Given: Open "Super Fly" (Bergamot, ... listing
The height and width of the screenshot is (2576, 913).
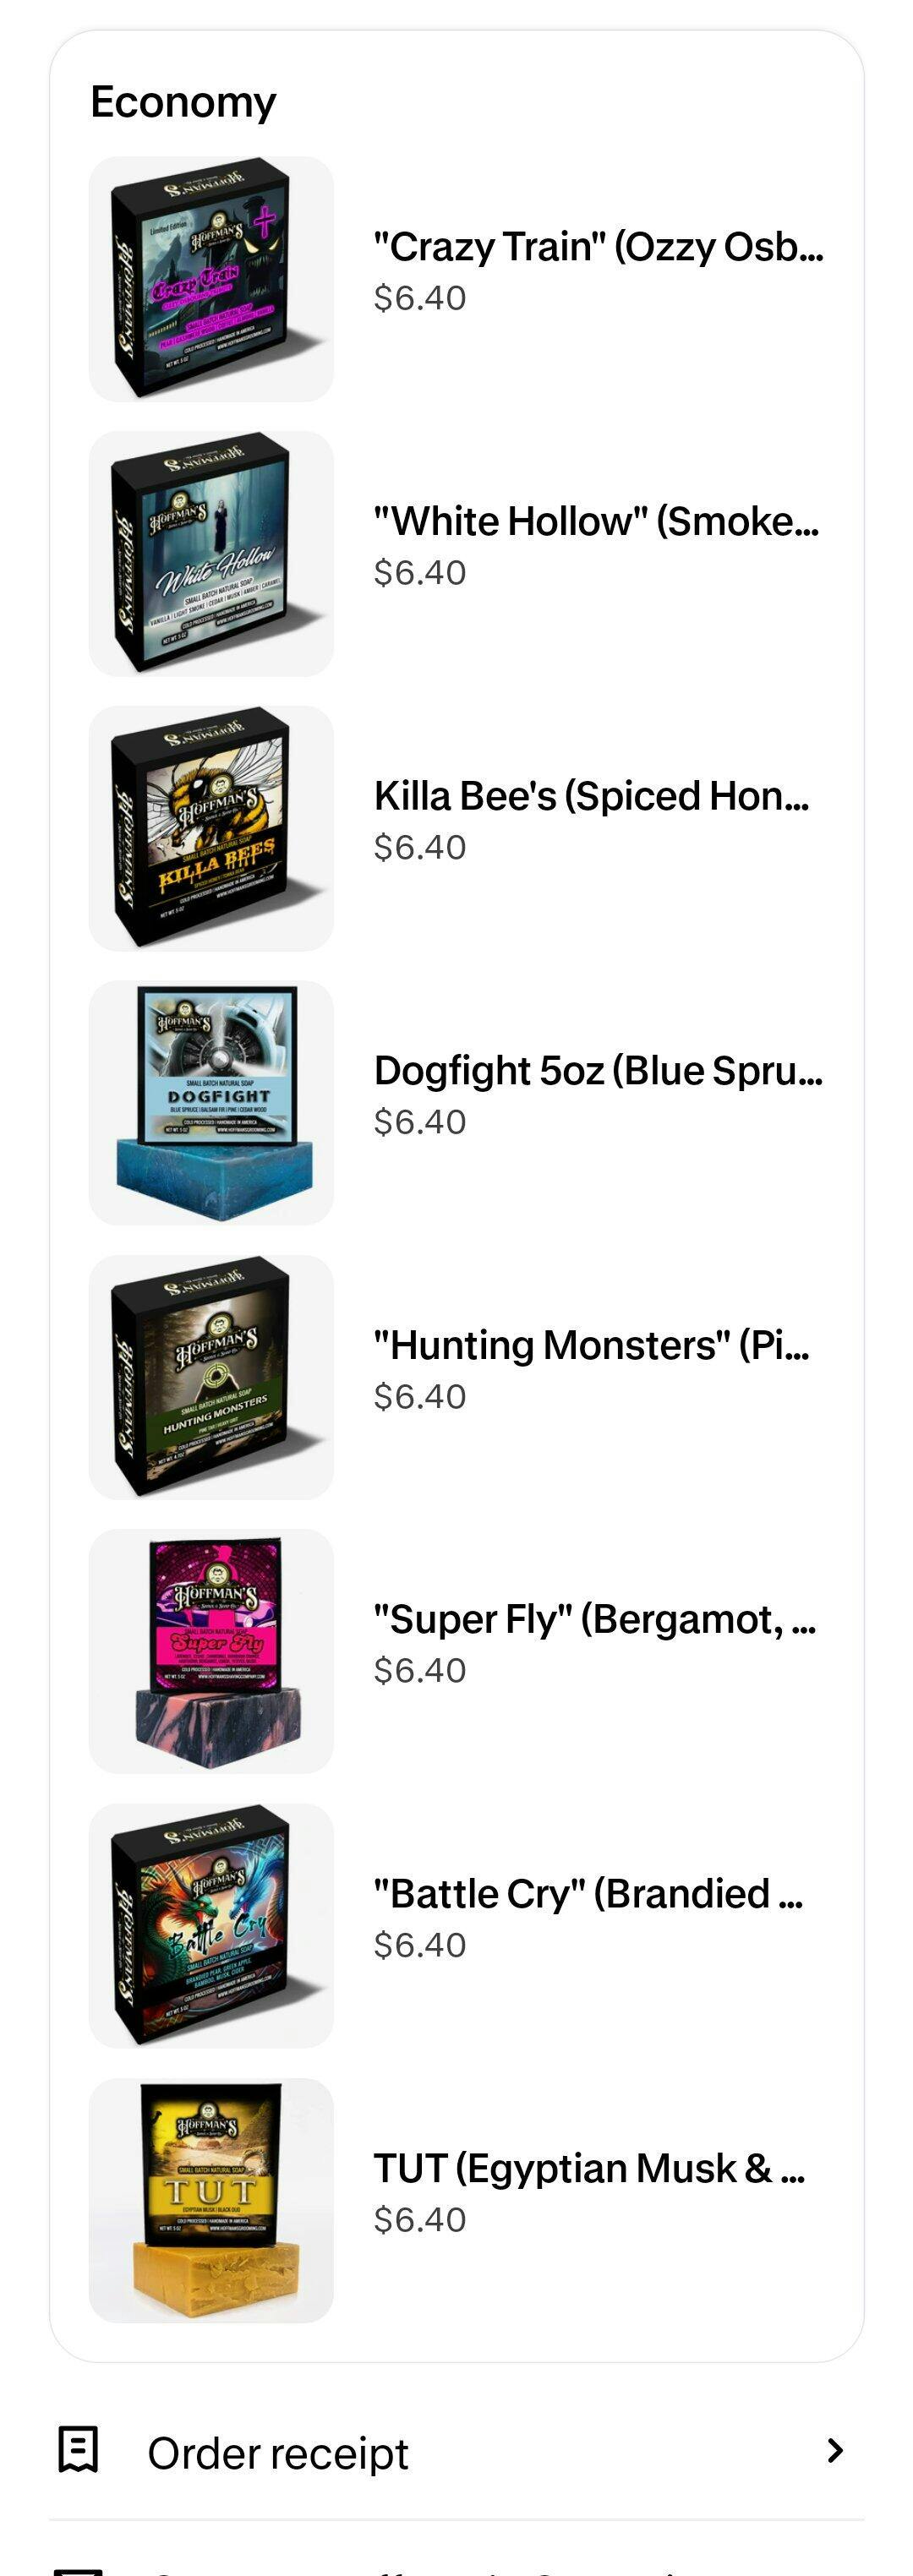Looking at the screenshot, I should click(x=595, y=1619).
